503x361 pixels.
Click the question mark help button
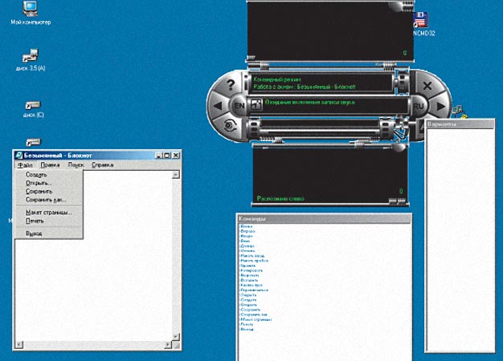tap(231, 85)
